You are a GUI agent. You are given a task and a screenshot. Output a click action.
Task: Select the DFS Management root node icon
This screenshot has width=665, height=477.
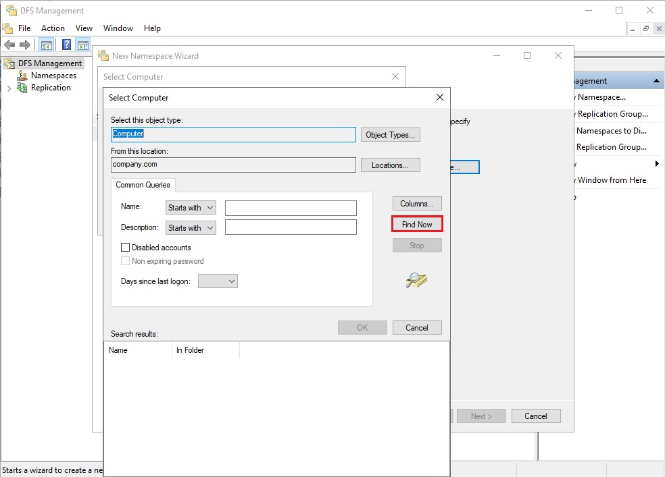pos(9,63)
